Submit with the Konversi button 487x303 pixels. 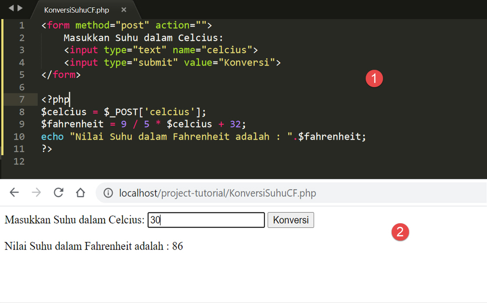tap(291, 220)
